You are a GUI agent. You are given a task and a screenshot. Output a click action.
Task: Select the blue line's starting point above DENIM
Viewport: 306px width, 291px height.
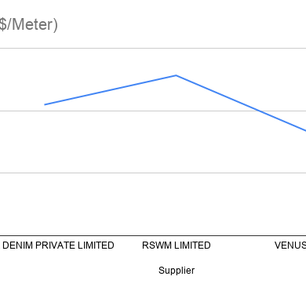45,104
